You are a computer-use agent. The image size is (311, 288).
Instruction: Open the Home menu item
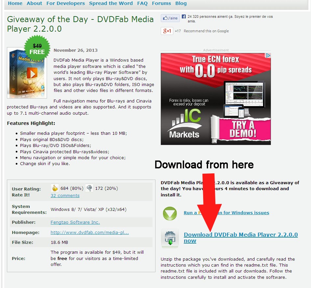[15, 3]
